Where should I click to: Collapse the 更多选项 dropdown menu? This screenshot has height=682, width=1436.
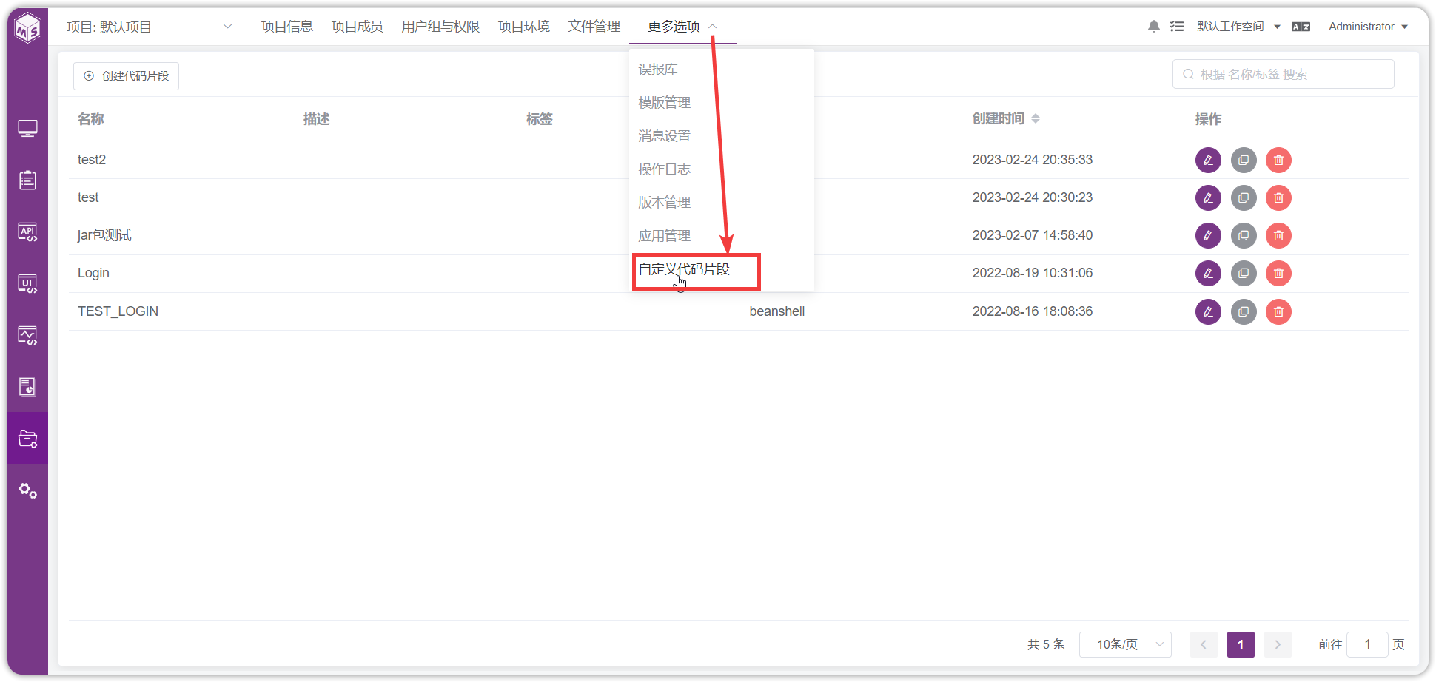pyautogui.click(x=682, y=27)
